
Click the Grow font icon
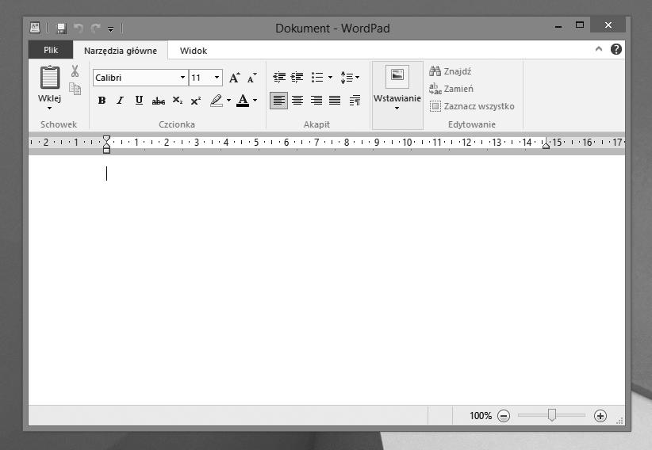click(x=234, y=78)
